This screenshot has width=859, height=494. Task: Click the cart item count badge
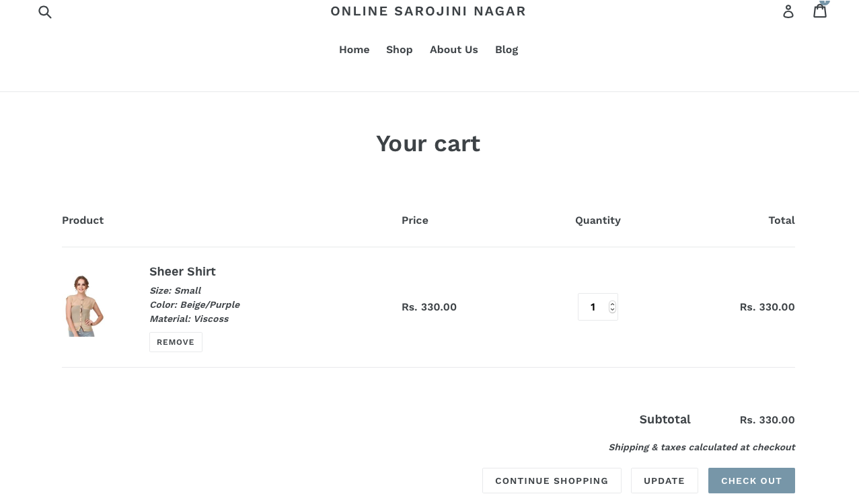825,2
